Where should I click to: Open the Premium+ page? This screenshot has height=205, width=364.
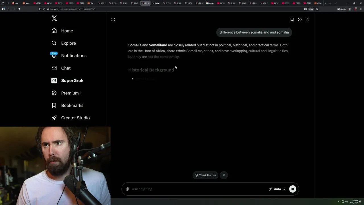click(x=66, y=93)
